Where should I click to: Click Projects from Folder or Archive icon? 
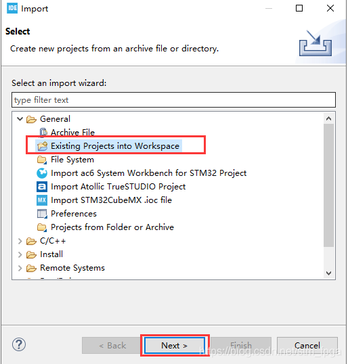tap(42, 227)
